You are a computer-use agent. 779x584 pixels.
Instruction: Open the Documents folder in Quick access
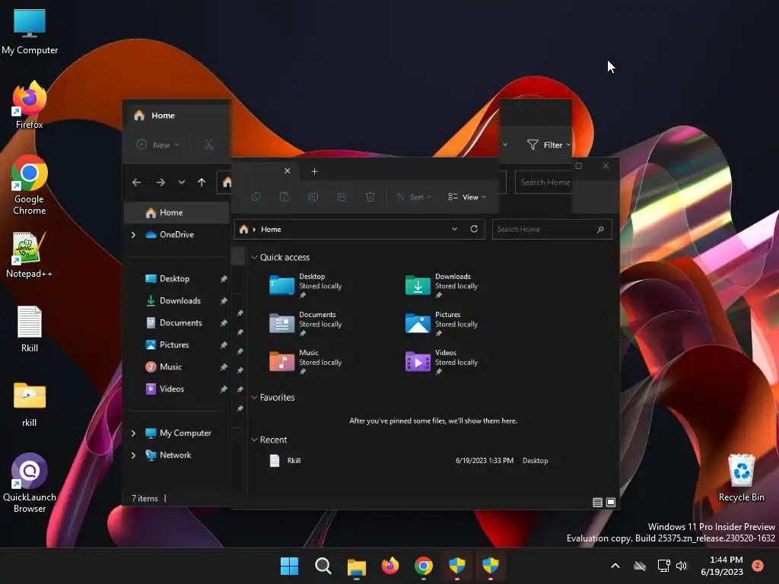click(x=306, y=323)
